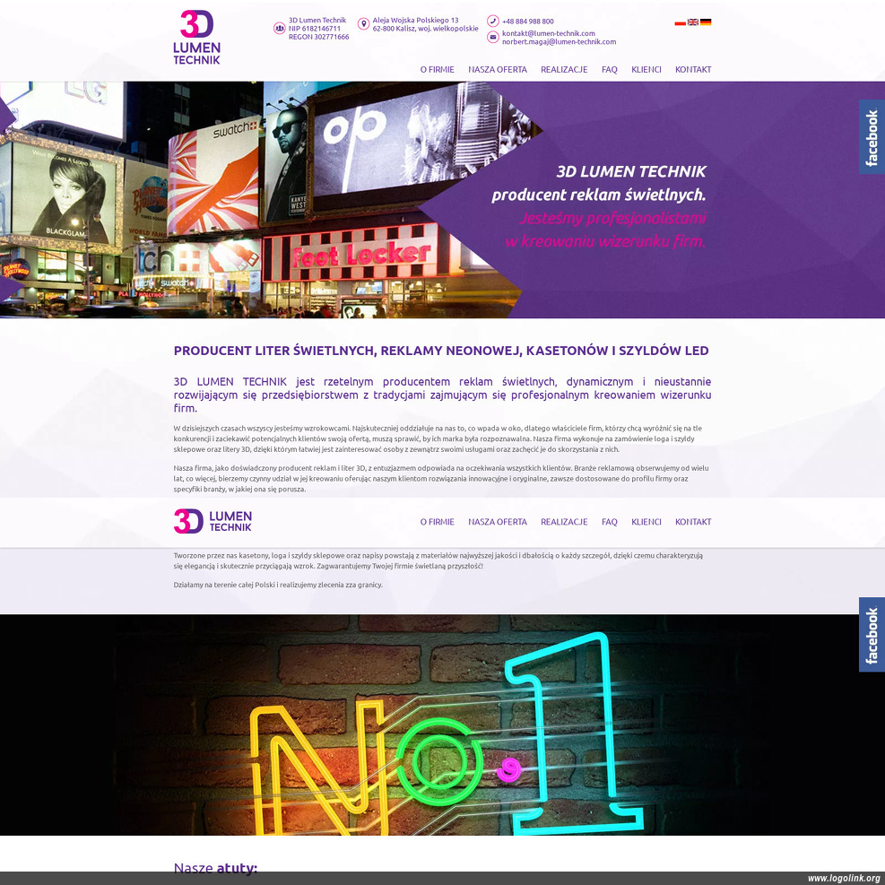Click the pink banner text 'w kreowaniu wizerunku firm.'
885x885 pixels.
[x=605, y=241]
